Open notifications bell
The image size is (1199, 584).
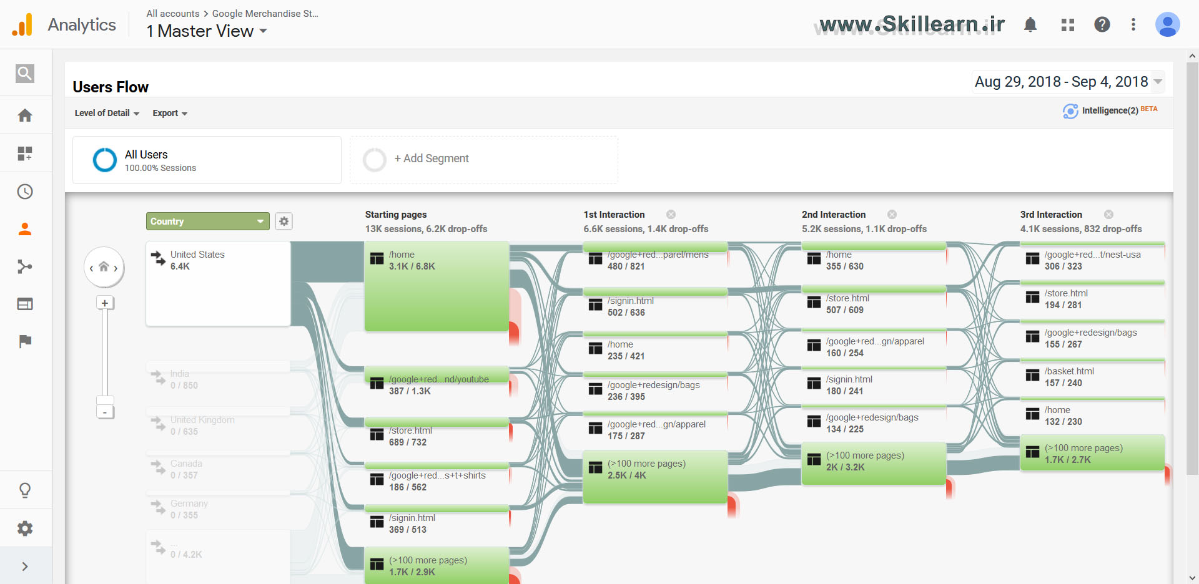click(1030, 24)
